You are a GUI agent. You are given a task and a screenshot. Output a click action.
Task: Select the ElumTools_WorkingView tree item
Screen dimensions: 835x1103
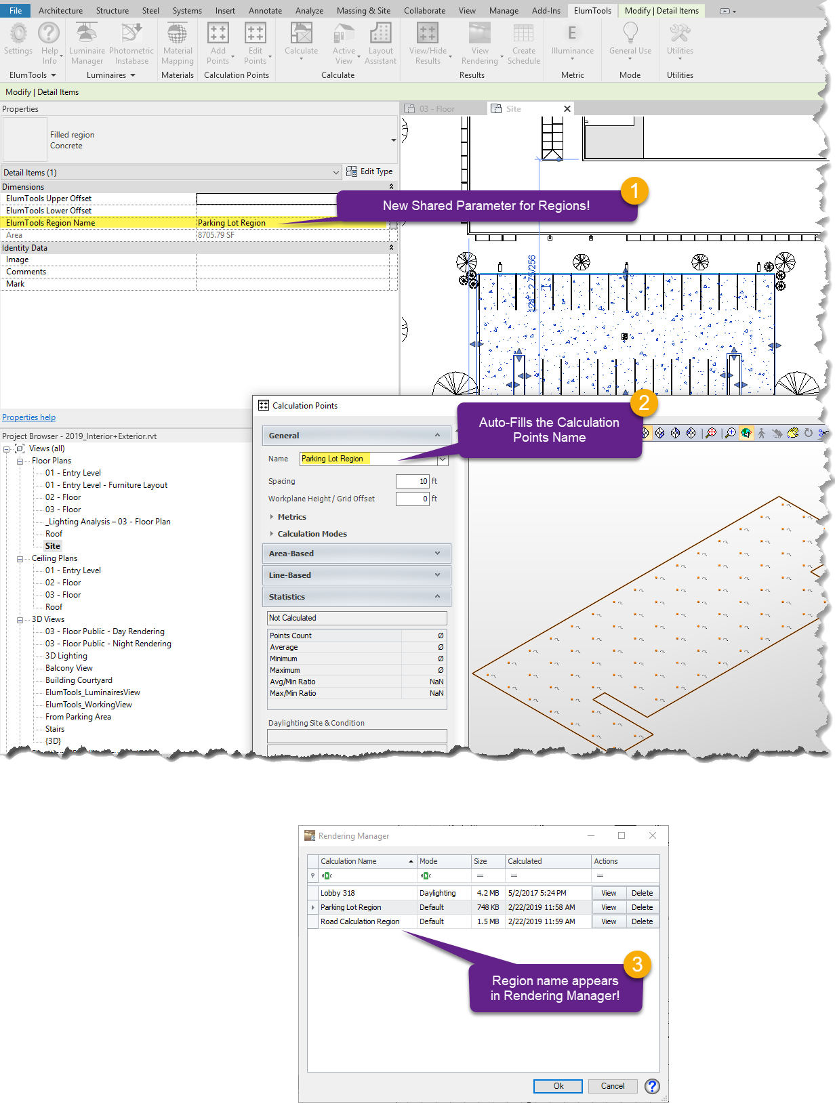89,705
